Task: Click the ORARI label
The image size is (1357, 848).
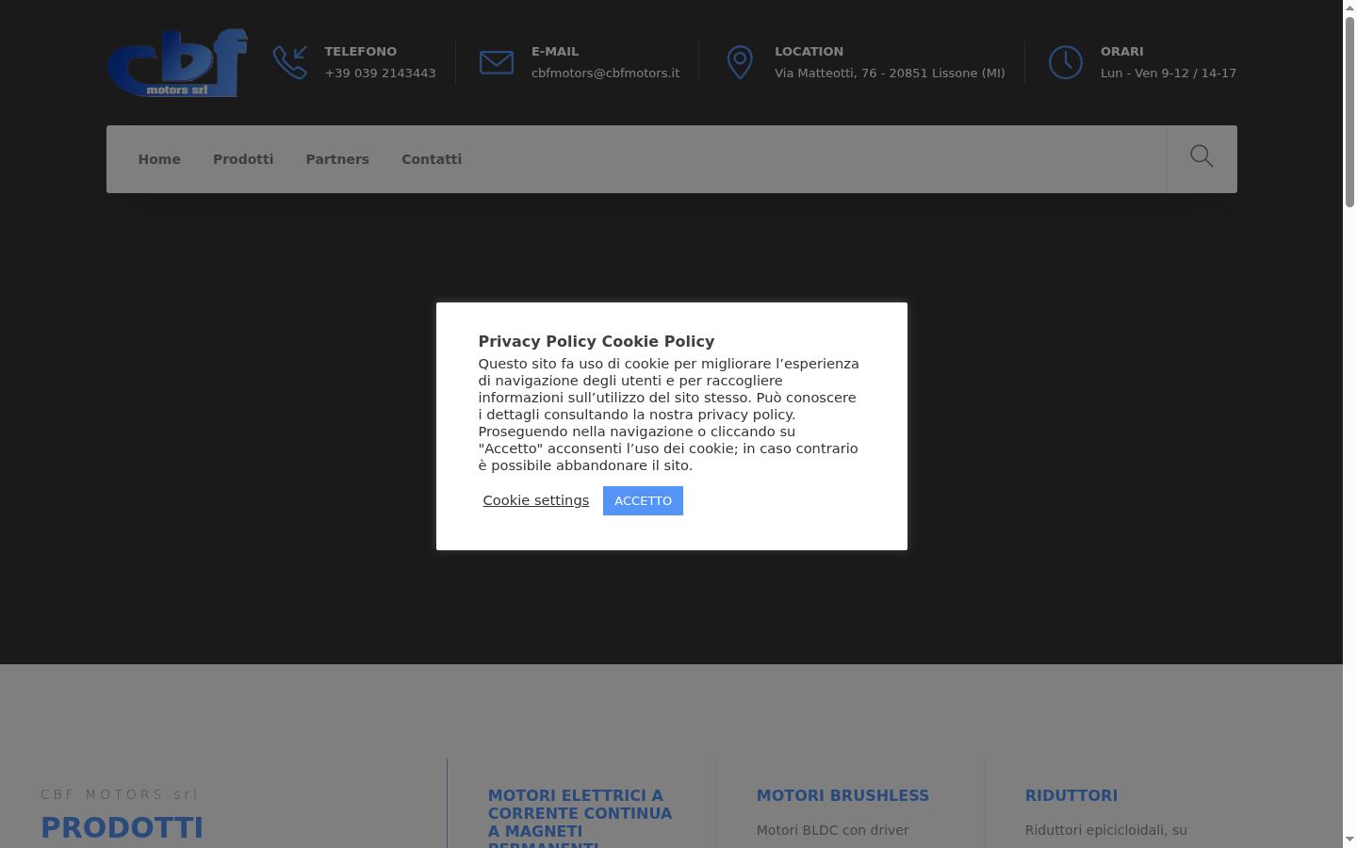Action: pyautogui.click(x=1122, y=51)
